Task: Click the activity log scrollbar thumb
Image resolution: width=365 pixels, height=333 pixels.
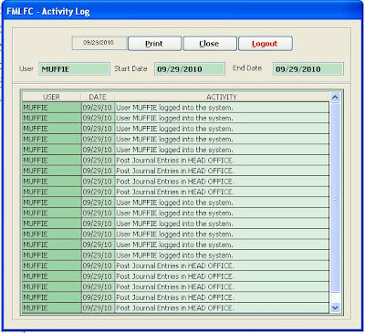Action: click(335, 198)
